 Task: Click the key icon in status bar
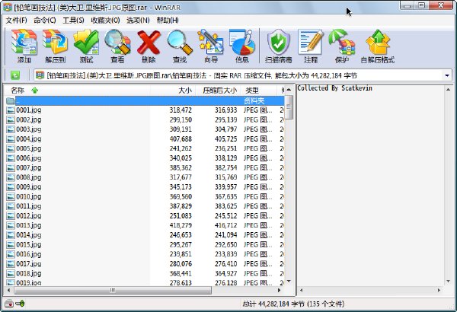20,304
